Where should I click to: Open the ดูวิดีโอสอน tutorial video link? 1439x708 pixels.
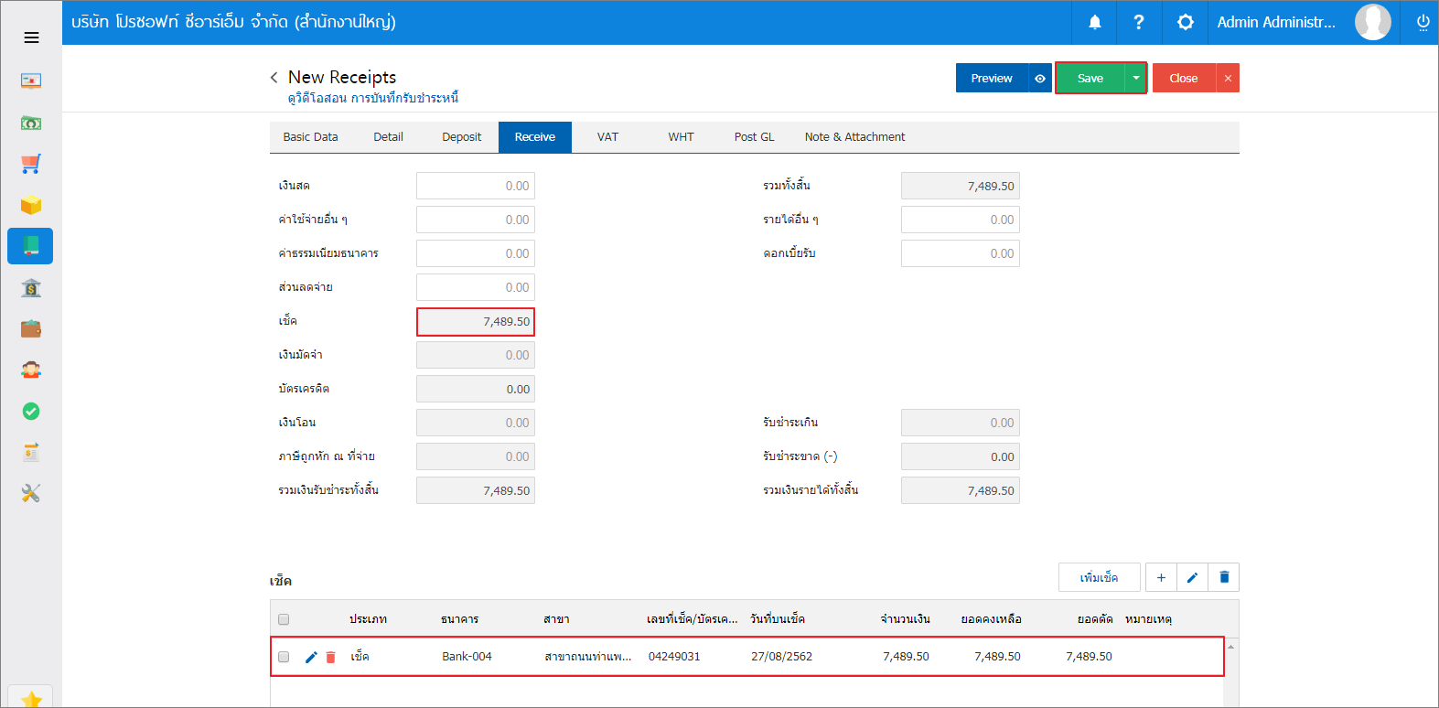(x=372, y=98)
